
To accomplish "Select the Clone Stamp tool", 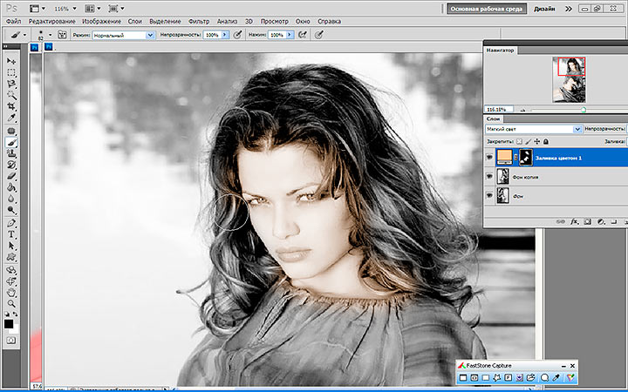I will click(11, 153).
